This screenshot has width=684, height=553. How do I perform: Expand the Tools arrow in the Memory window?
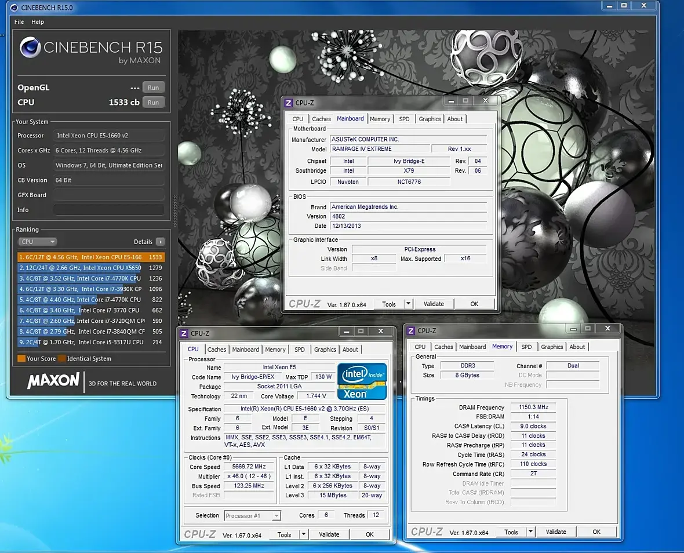(530, 532)
